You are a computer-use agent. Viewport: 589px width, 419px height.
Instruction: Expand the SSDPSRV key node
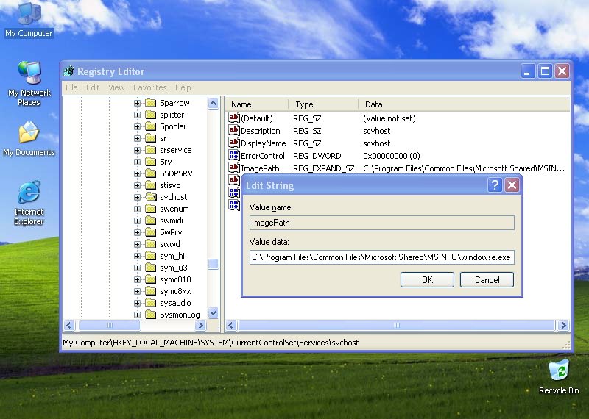(137, 173)
